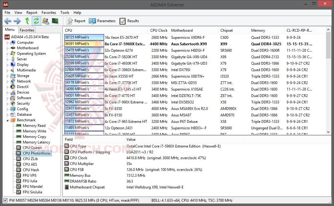Select the Display tree item

tap(23, 65)
